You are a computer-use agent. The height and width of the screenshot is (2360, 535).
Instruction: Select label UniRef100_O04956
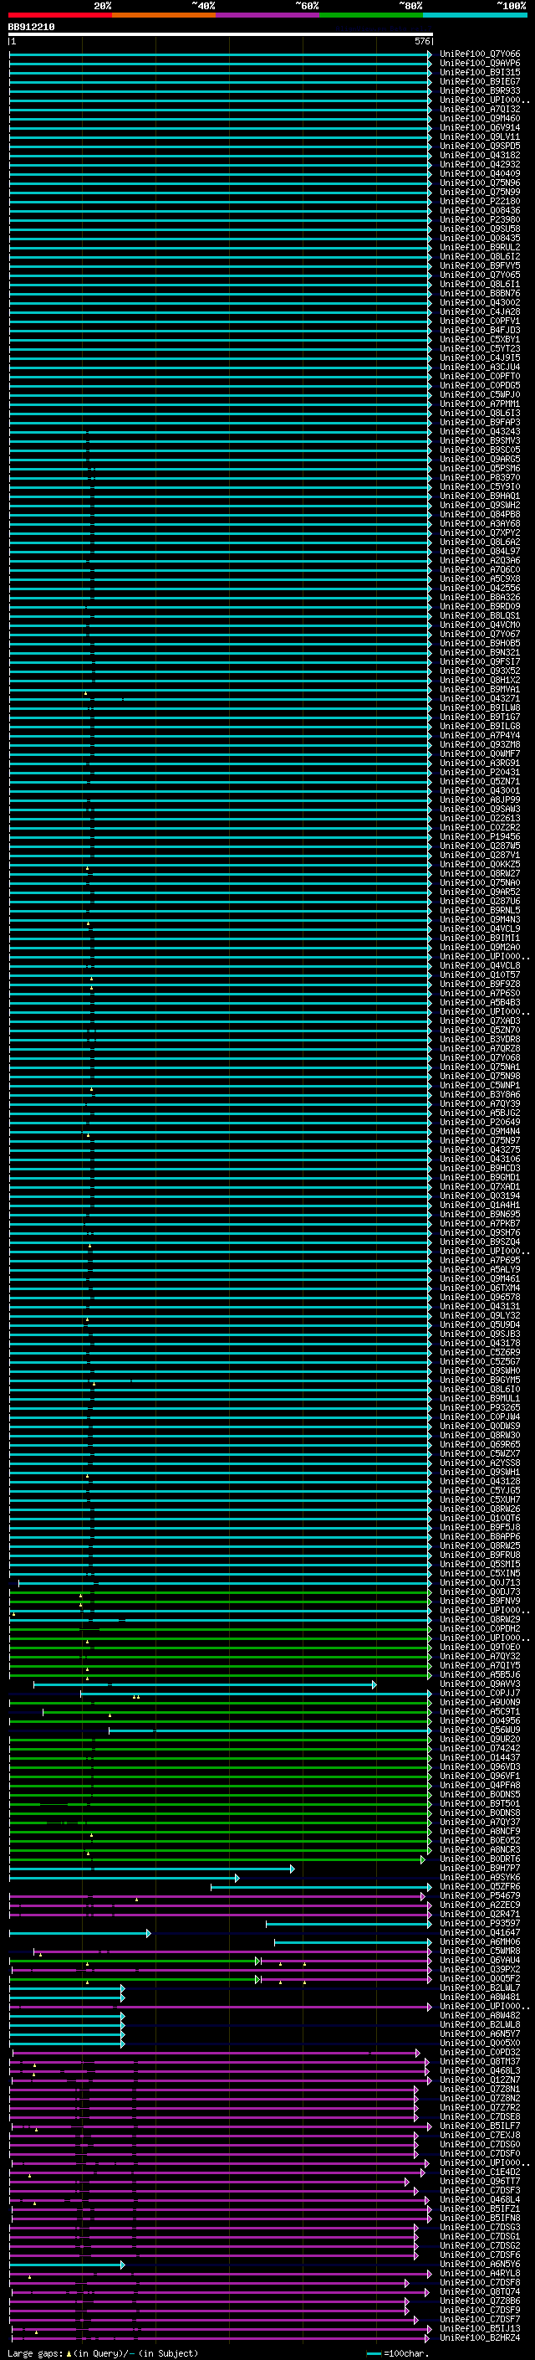pos(480,1720)
